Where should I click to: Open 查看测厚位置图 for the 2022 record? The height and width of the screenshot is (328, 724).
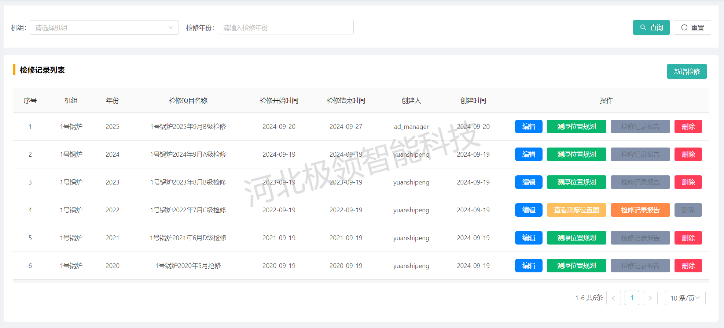[576, 210]
